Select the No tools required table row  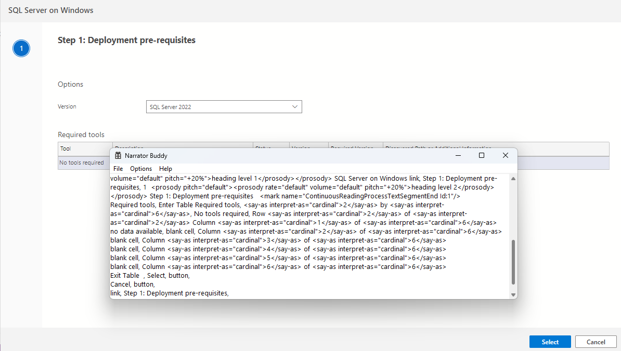click(x=82, y=163)
